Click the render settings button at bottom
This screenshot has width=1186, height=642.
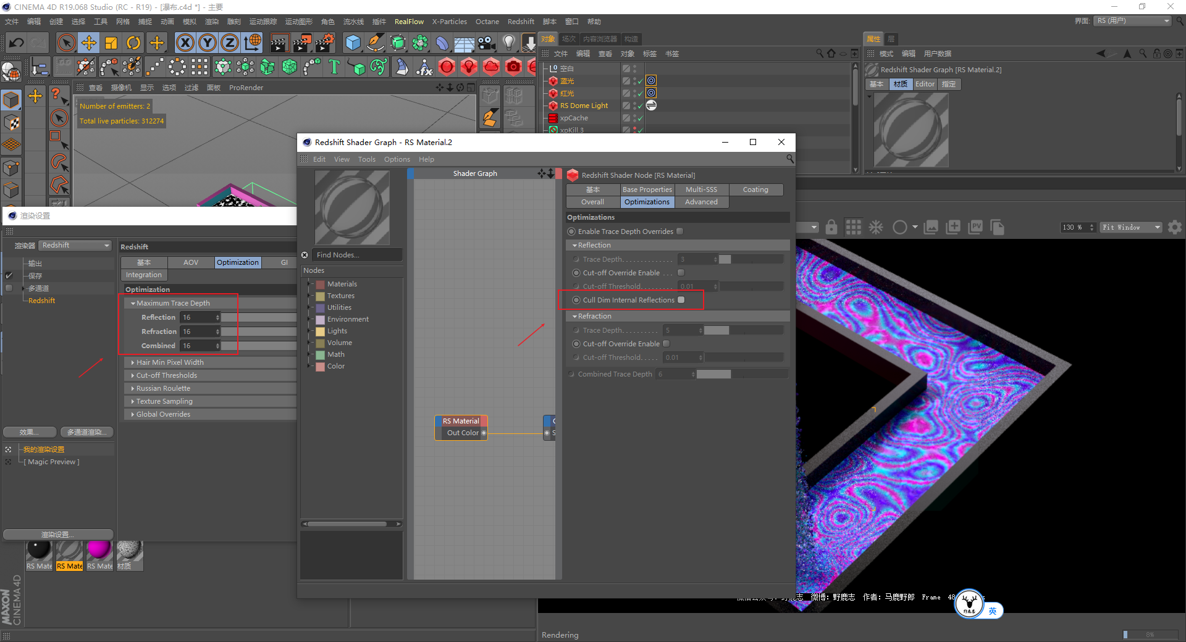(58, 534)
